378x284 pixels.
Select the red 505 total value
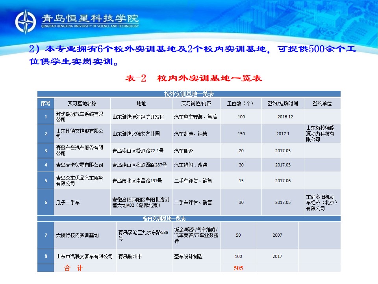click(238, 268)
